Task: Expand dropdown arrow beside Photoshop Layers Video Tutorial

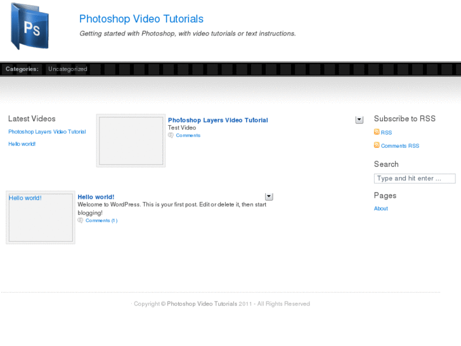Action: 359,119
